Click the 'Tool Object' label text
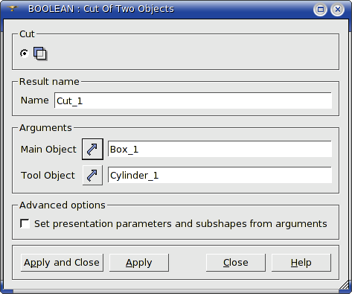The width and height of the screenshot is (352, 294). click(48, 176)
